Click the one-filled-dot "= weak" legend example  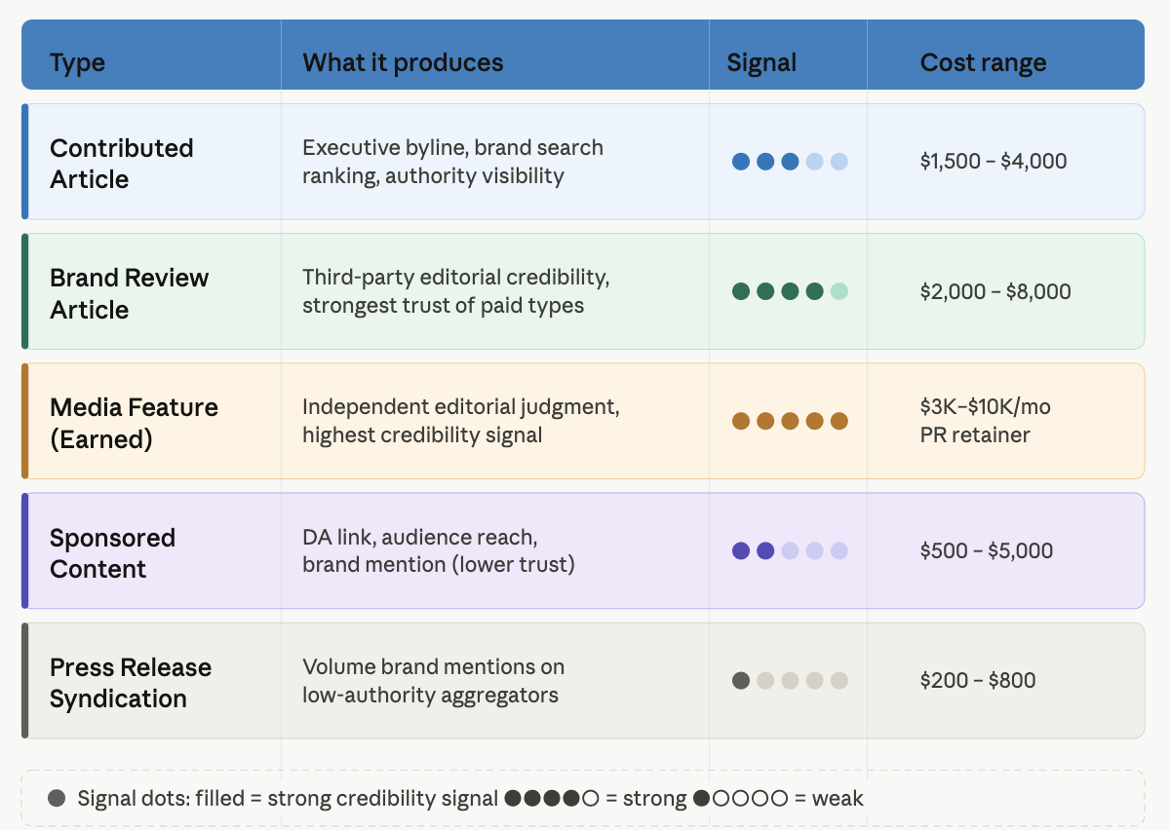click(778, 799)
